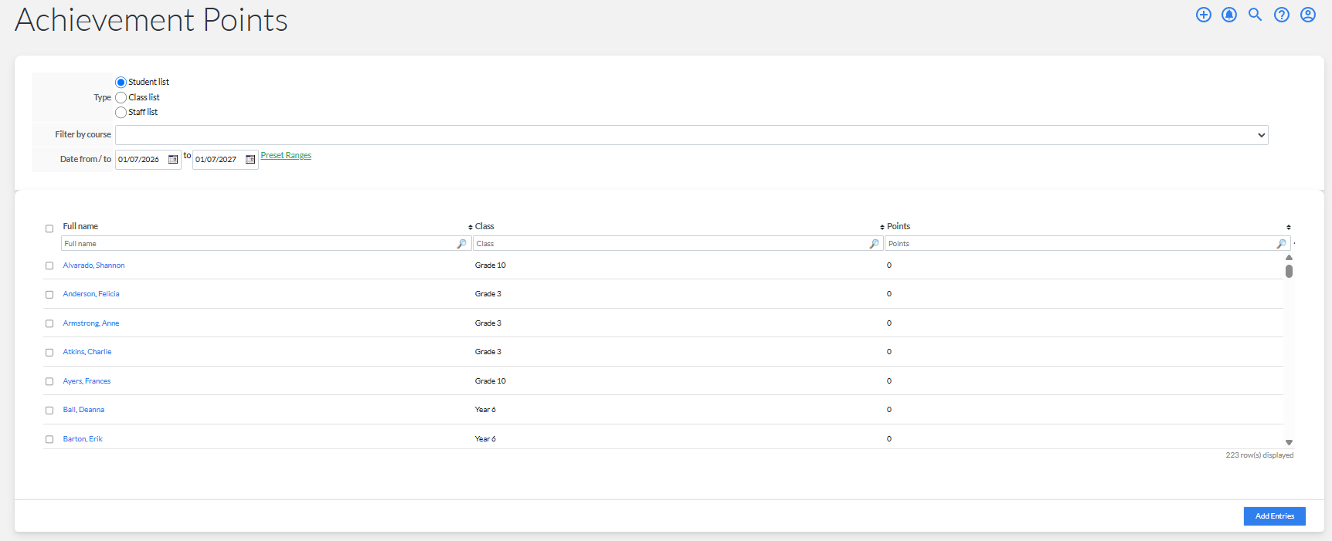The height and width of the screenshot is (541, 1332).
Task: Open calendar picker for Date to field
Action: 250,160
